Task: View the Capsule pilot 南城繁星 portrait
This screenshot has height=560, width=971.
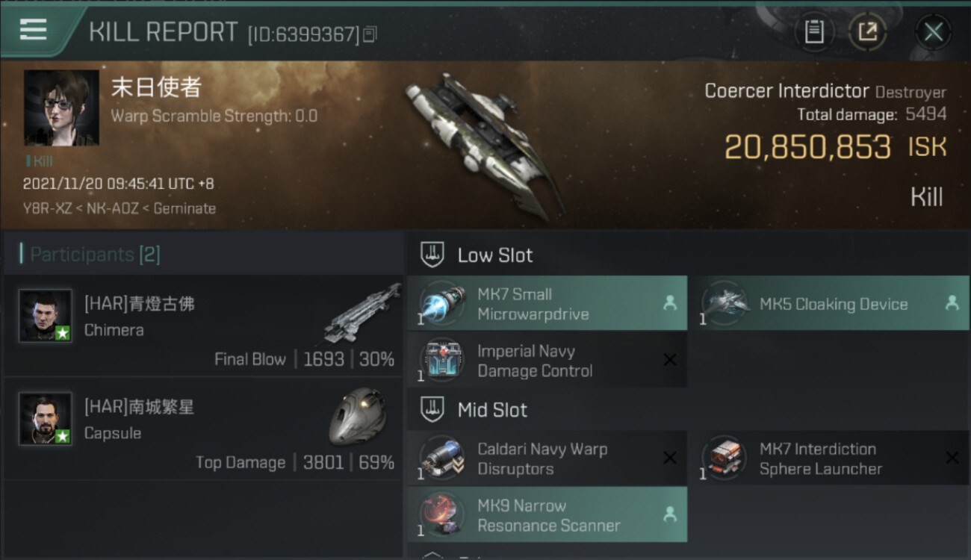Action: tap(46, 419)
